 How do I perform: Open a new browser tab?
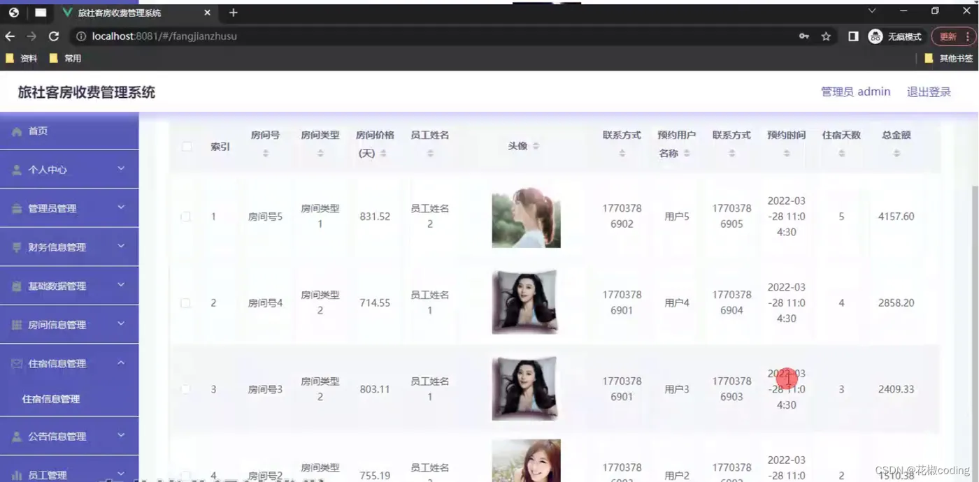pyautogui.click(x=234, y=13)
